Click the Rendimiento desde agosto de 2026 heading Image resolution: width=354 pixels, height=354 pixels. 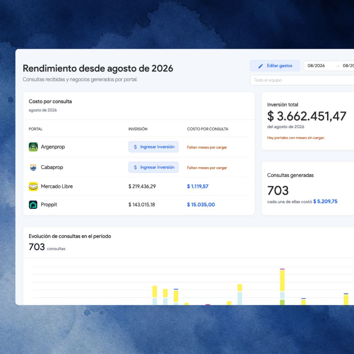tap(98, 68)
